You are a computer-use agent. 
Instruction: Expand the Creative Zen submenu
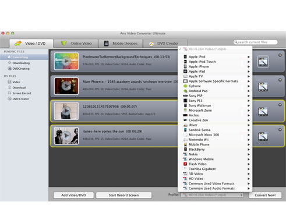[215, 120]
